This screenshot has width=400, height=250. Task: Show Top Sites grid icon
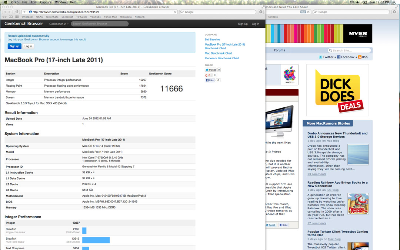[17, 17]
